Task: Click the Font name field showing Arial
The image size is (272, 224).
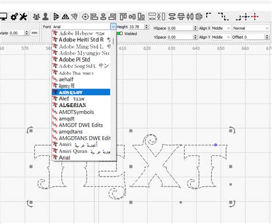Action: coord(81,26)
